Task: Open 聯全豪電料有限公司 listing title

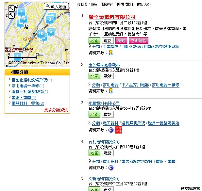Action: [x=112, y=17]
